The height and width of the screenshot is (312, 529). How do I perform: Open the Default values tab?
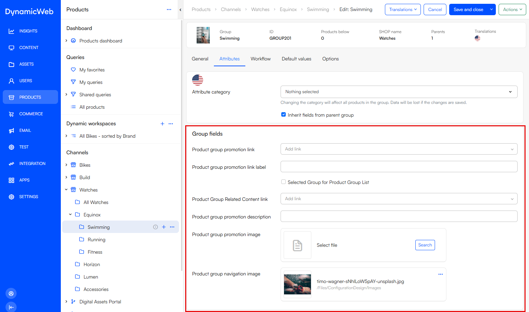pos(296,59)
